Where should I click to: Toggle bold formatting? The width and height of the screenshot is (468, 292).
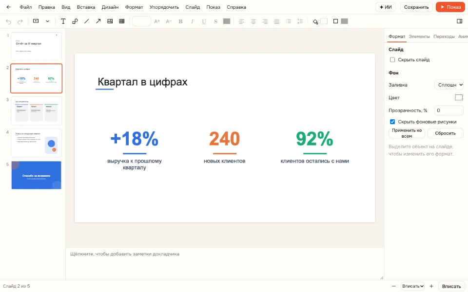[180, 21]
